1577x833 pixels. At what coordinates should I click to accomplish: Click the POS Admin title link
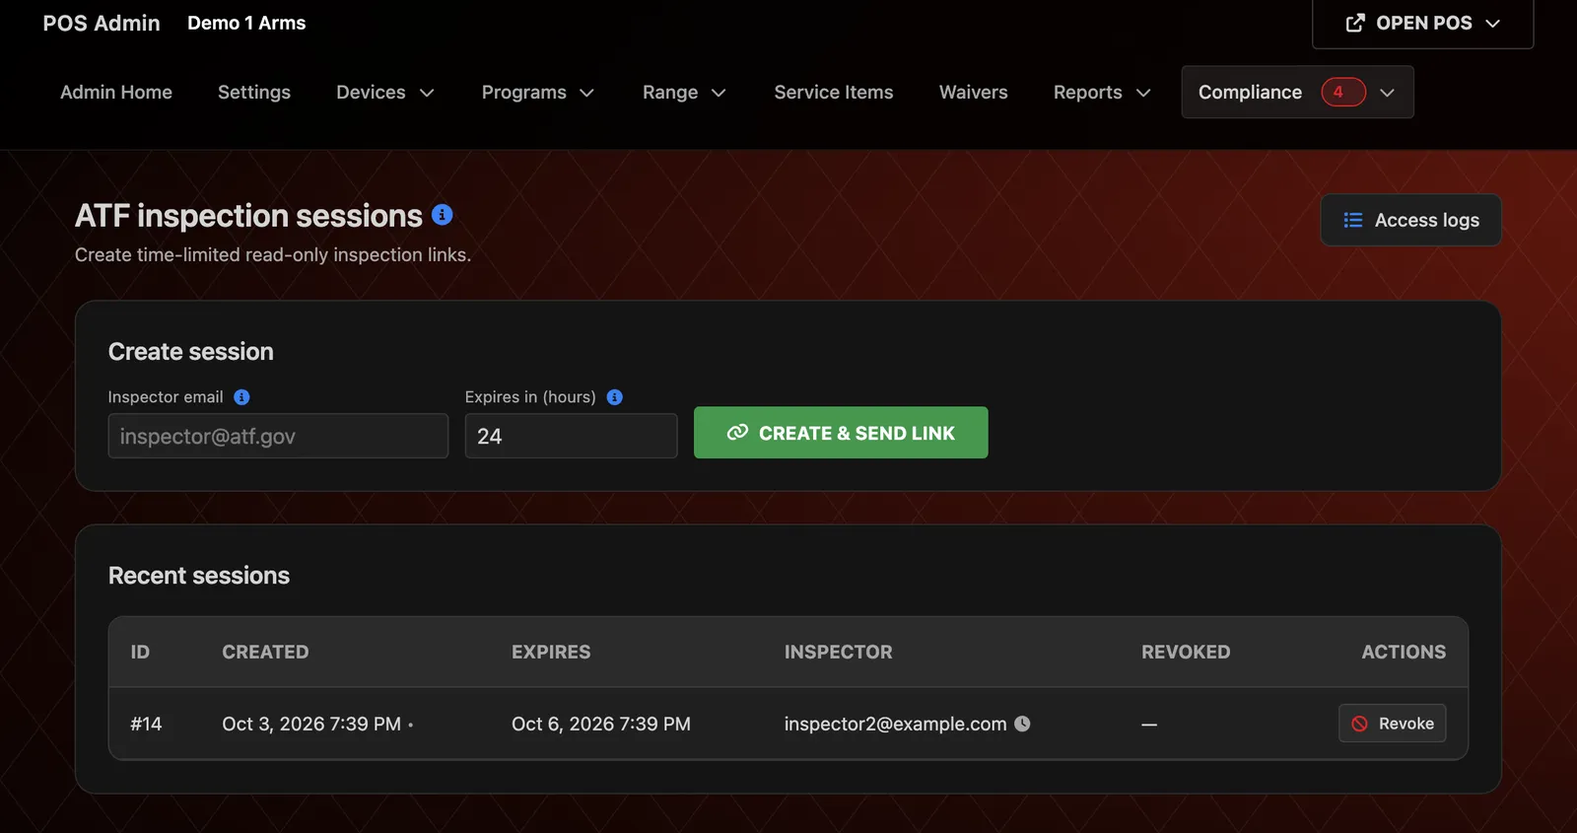102,23
